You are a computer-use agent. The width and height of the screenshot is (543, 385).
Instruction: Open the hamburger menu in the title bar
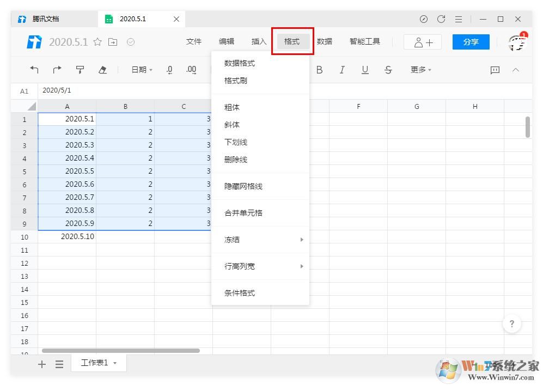(x=459, y=19)
